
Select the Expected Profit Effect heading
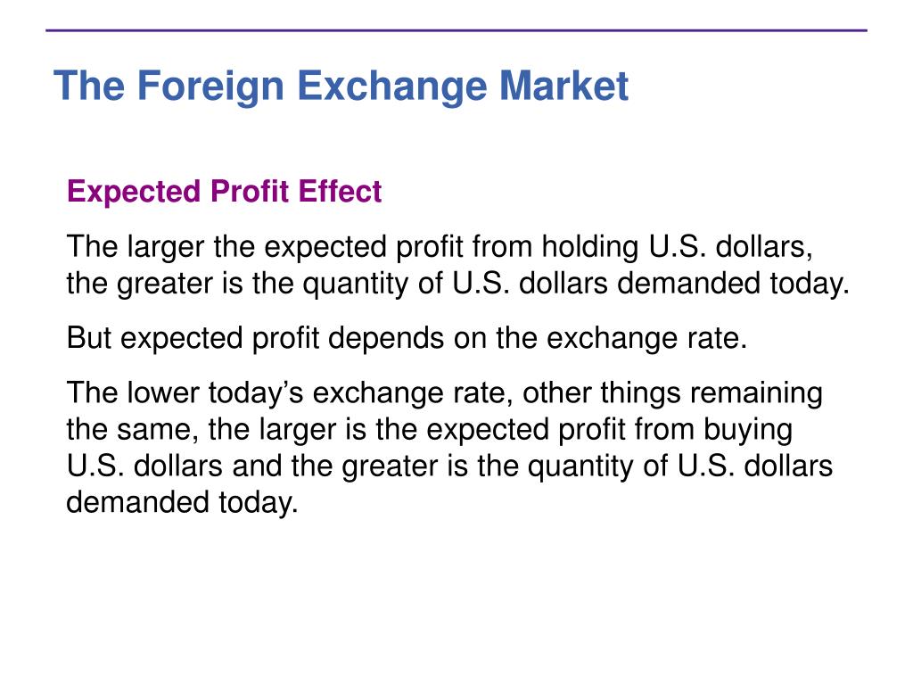[224, 192]
